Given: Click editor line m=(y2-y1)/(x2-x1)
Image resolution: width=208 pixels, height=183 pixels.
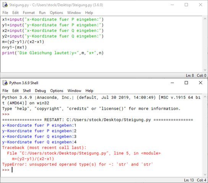Looking at the screenshot, I should [23, 42].
